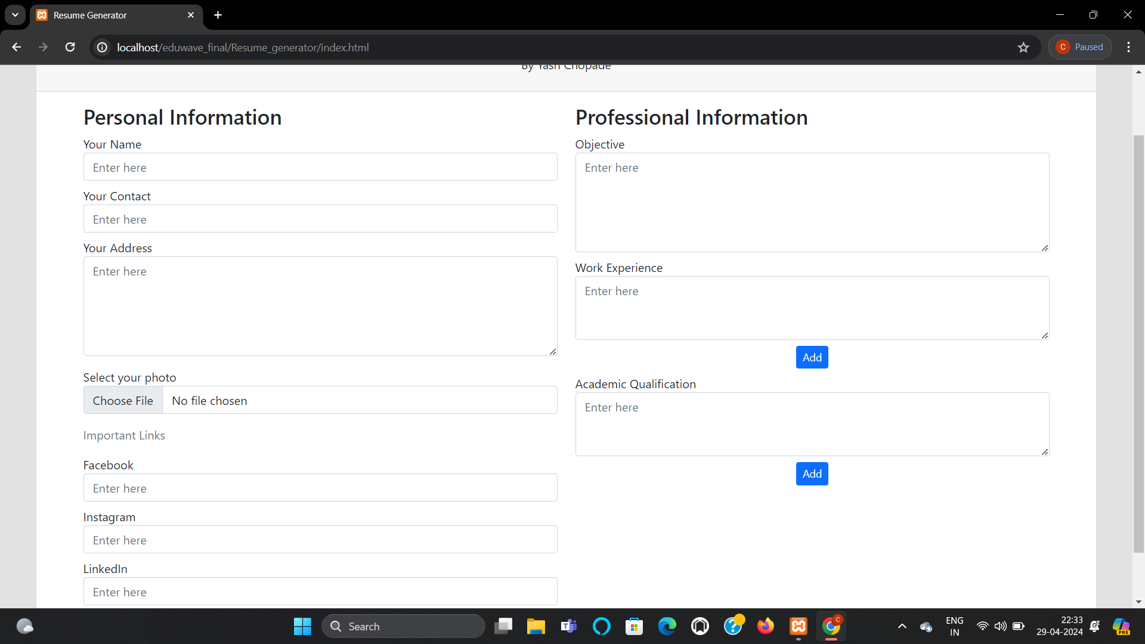
Task: Launch Firefox from the taskbar
Action: [x=765, y=626]
